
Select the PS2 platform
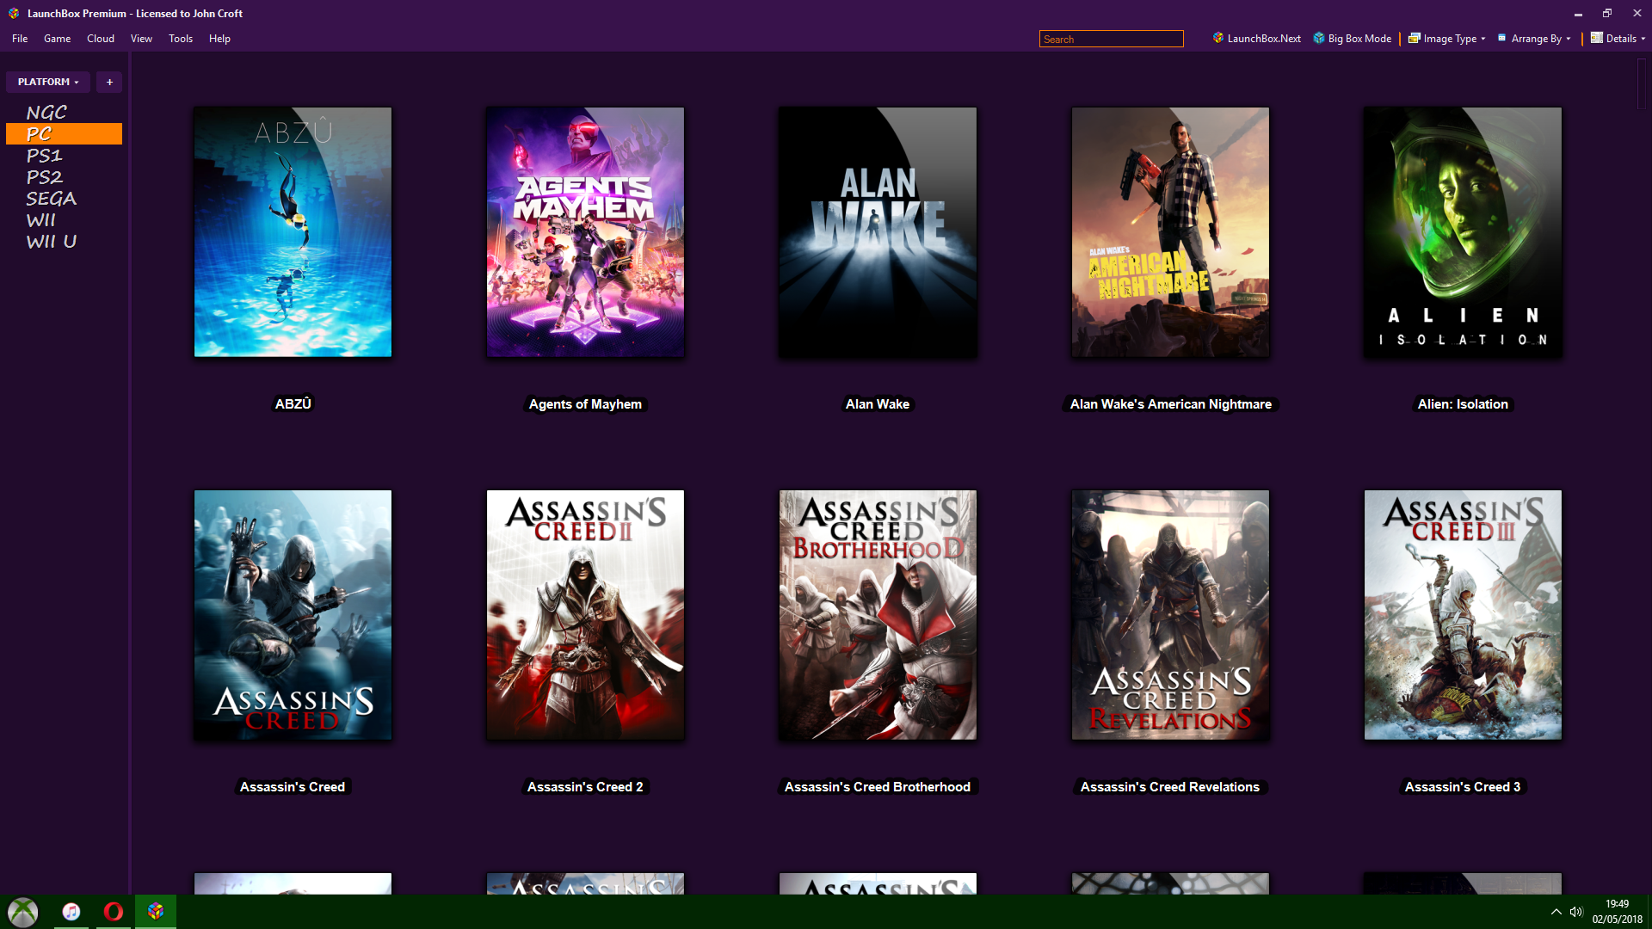point(64,177)
